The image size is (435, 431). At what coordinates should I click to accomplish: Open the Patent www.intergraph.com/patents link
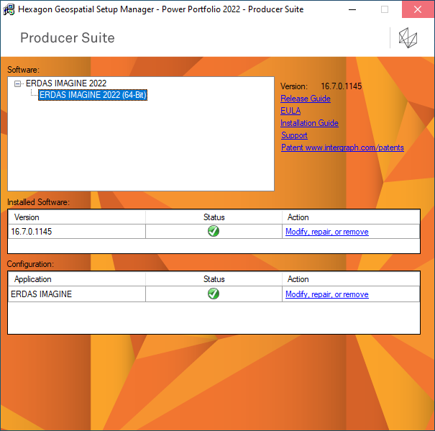point(342,148)
